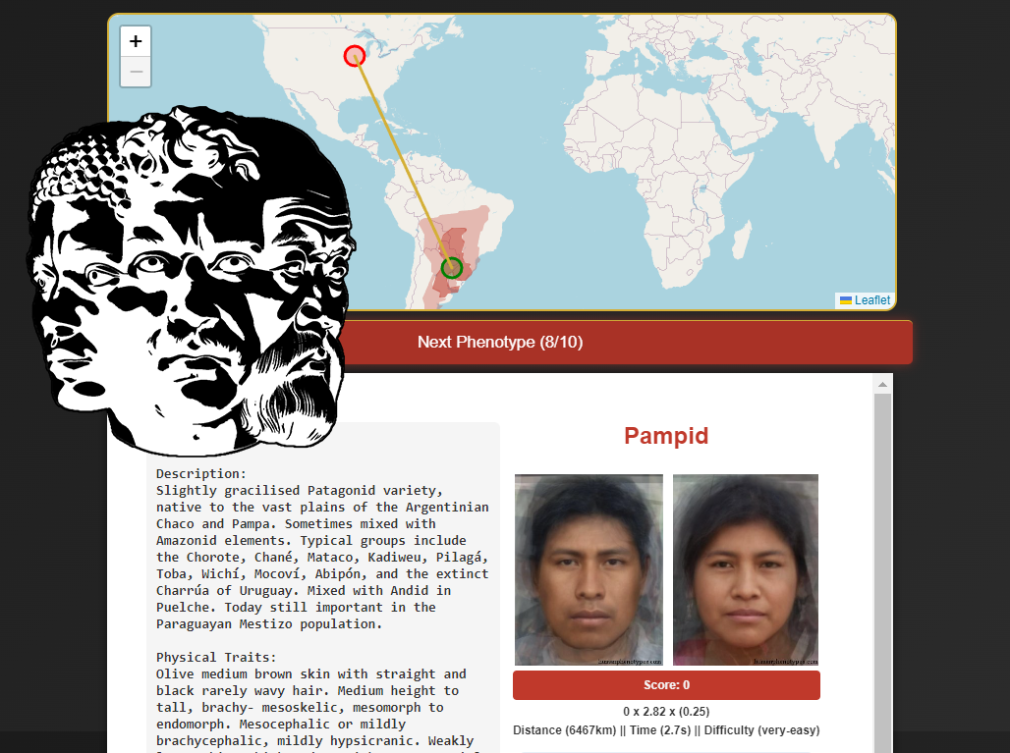Click the Ukraine flag icon beside Leaflet

[846, 300]
